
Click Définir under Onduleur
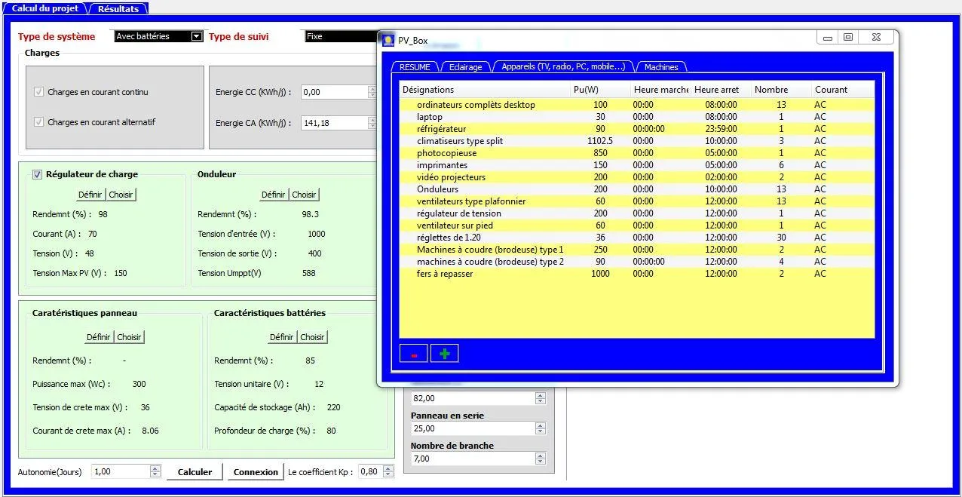click(x=274, y=195)
